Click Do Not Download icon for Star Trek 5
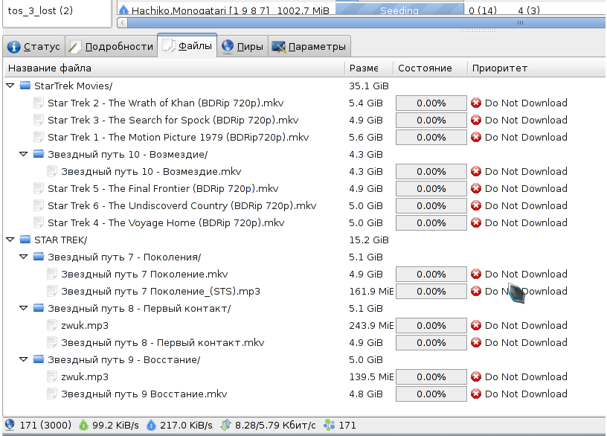This screenshot has width=607, height=436. tap(476, 188)
